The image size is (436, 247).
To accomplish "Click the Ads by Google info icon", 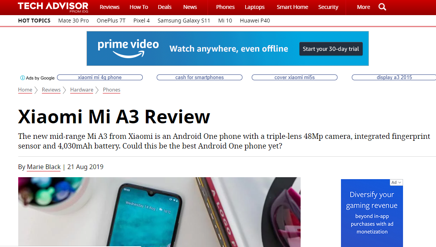I will (22, 78).
